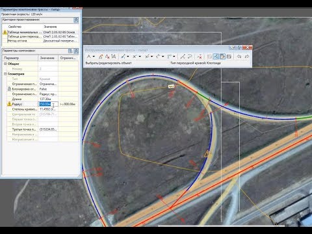Click into the Радиус value field

(48, 104)
